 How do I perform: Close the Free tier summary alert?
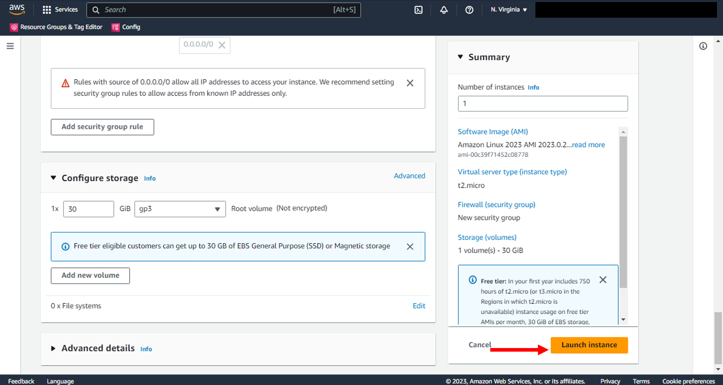(603, 280)
